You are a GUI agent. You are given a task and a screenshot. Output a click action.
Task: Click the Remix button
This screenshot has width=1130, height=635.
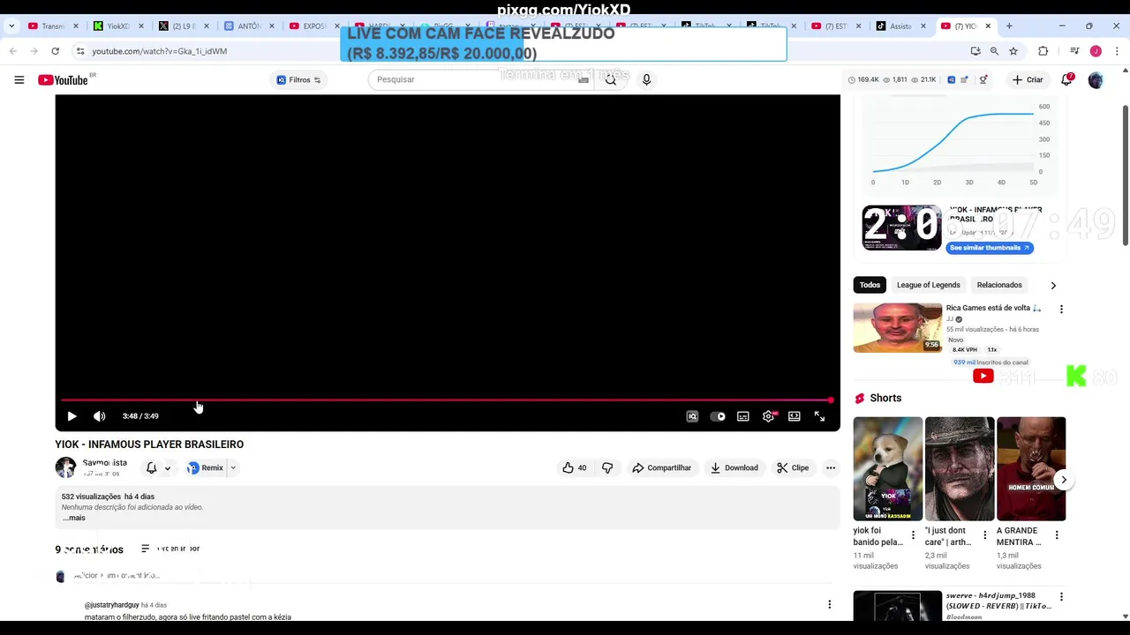coord(206,467)
